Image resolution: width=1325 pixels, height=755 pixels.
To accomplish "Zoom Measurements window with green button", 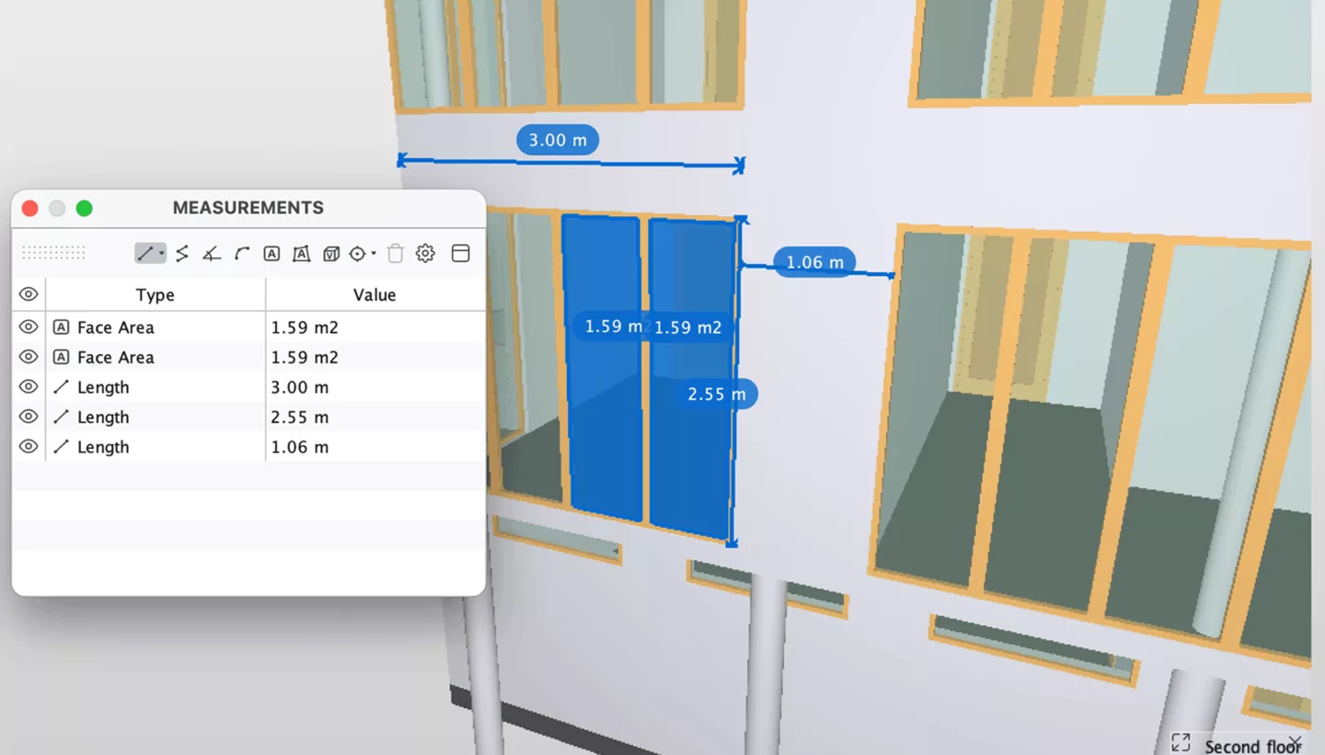I will pos(84,208).
